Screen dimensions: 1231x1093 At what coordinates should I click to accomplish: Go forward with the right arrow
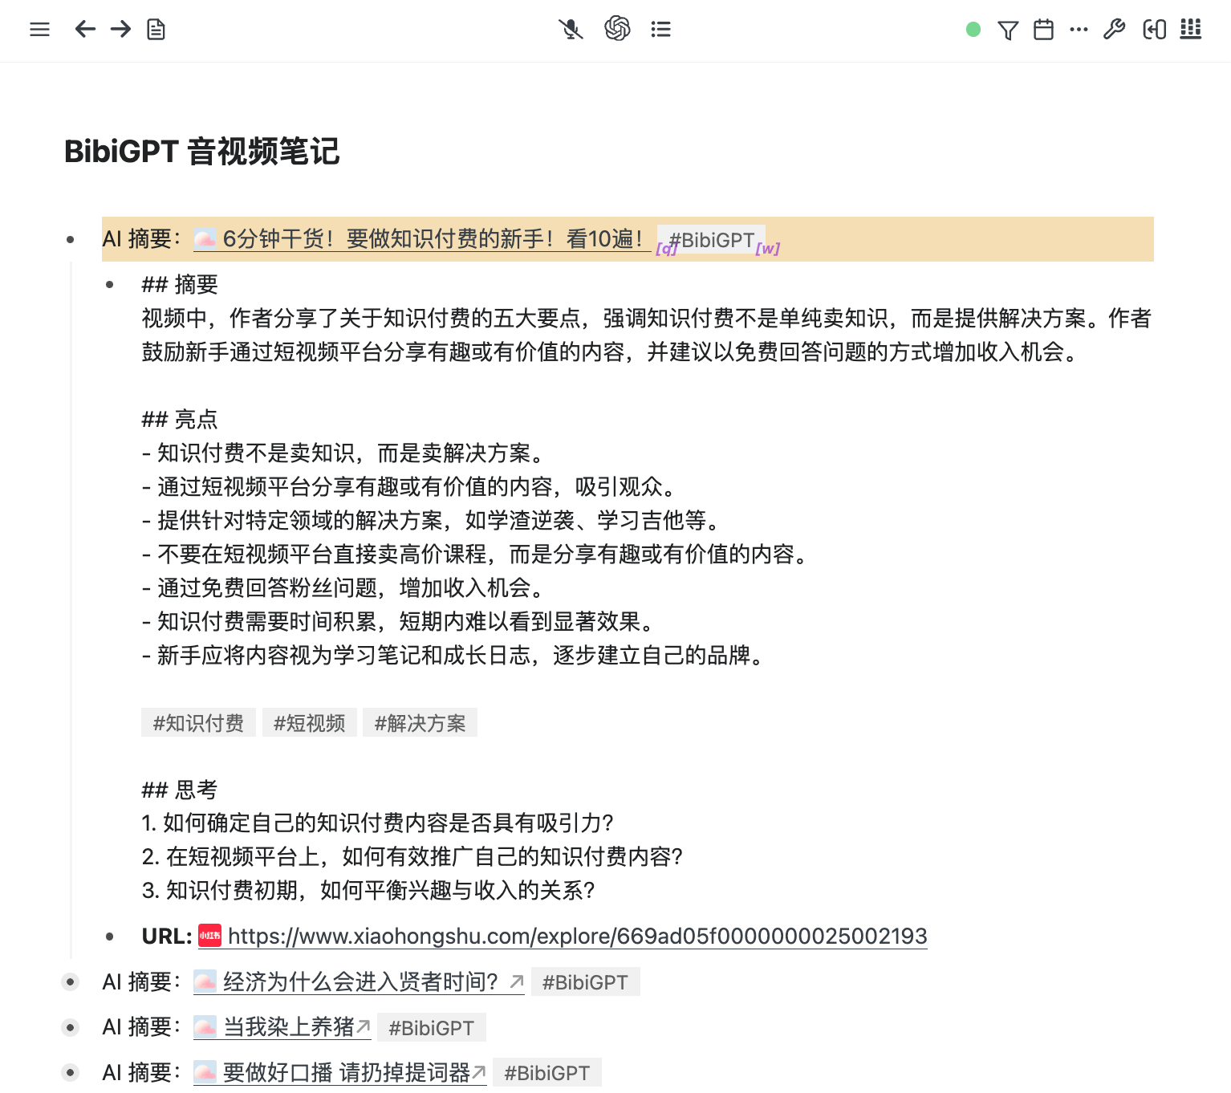coord(120,30)
